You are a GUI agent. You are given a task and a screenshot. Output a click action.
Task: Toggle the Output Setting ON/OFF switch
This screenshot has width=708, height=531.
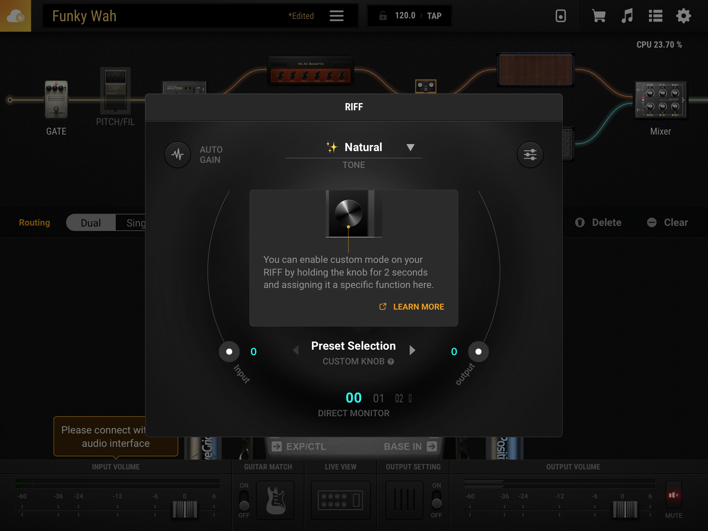click(x=436, y=500)
